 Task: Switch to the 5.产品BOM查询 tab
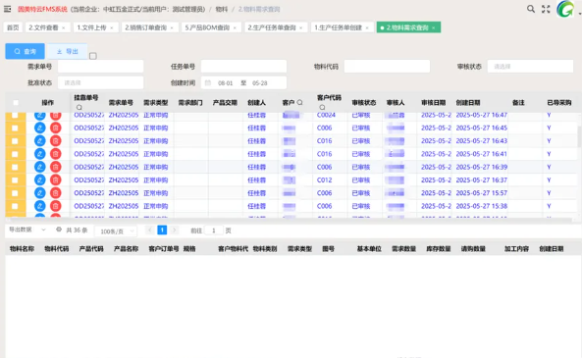pos(211,27)
